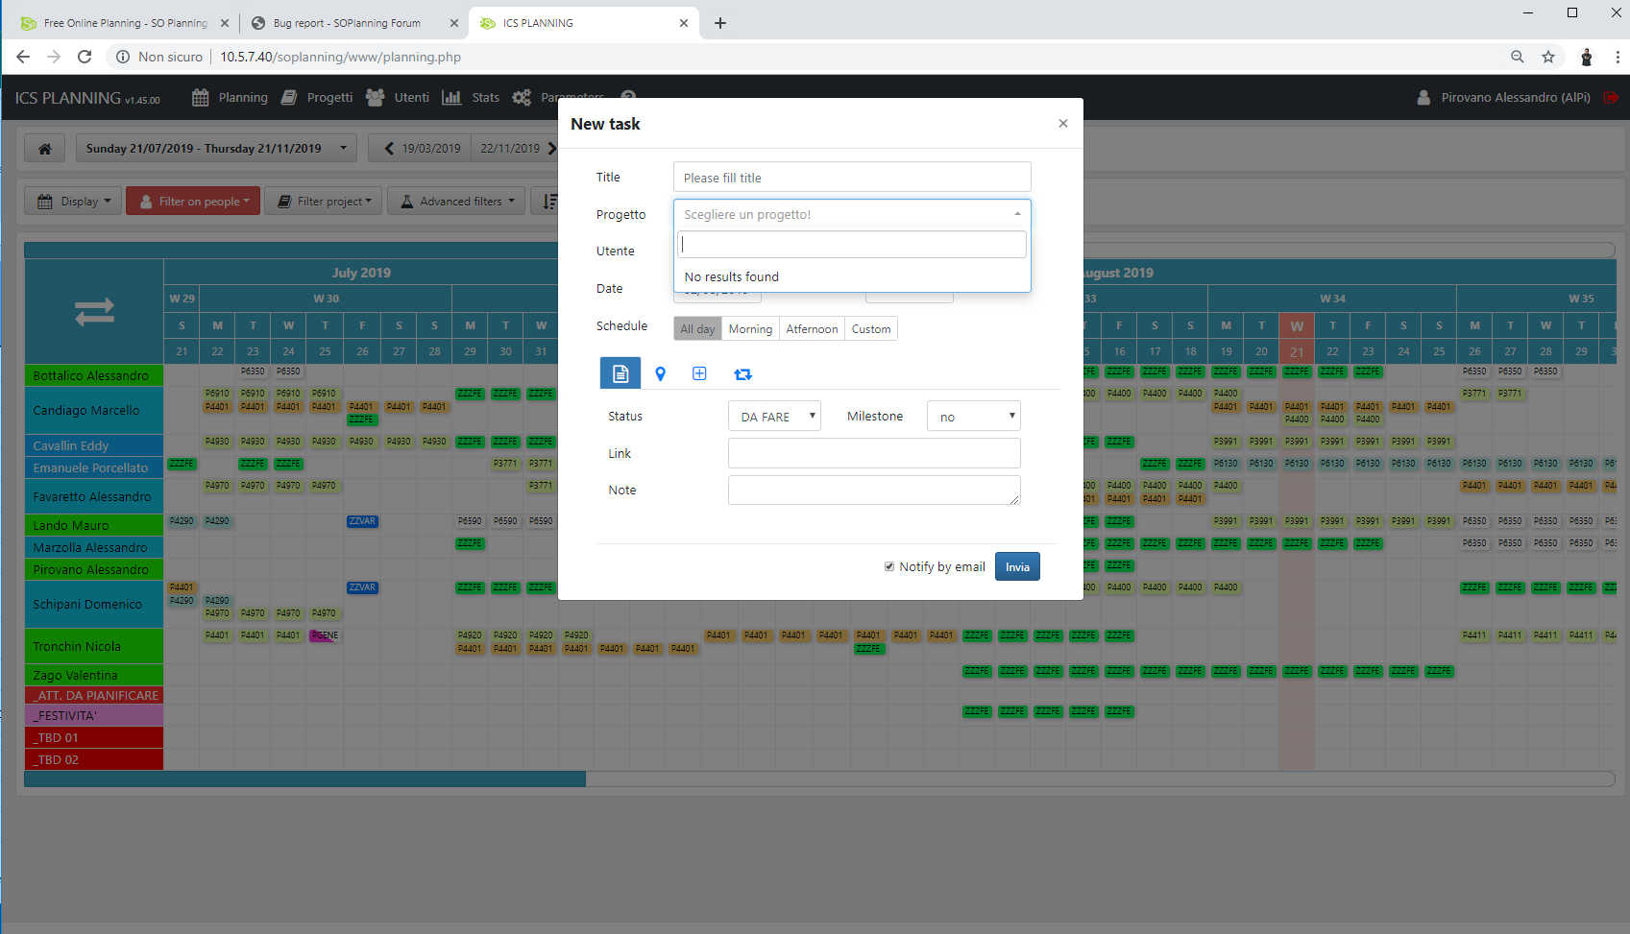
Task: Bookmark this page with the star icon
Action: (1548, 57)
